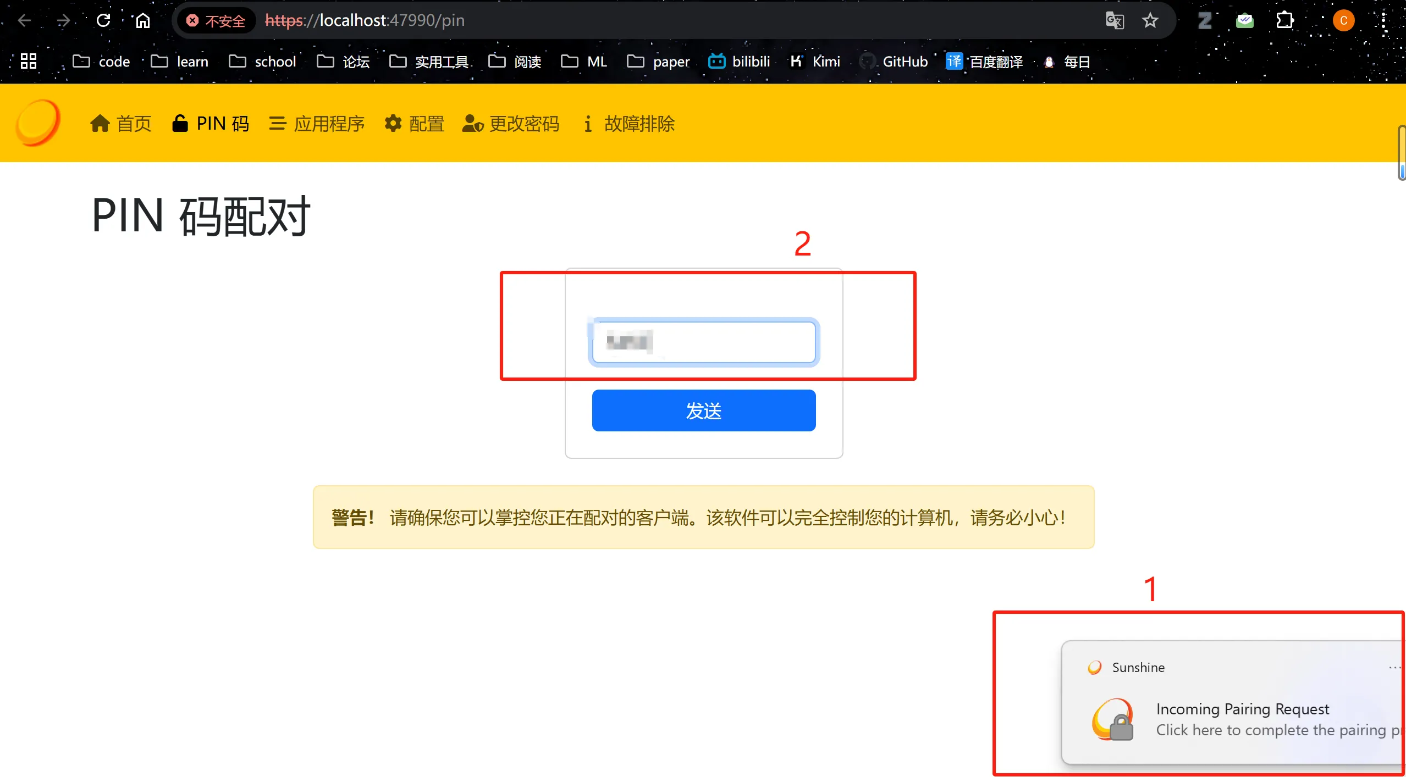1406x777 pixels.
Task: Open the 百度翻译 bookmark
Action: [x=984, y=62]
